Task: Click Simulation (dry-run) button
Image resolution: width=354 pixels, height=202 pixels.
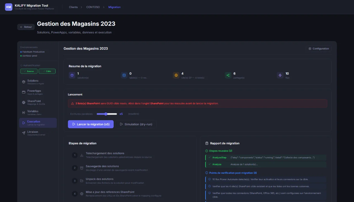Action: click(136, 124)
